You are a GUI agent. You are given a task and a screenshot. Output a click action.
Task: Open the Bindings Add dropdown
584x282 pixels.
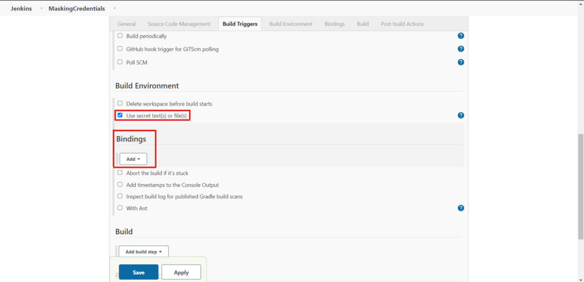click(x=133, y=159)
